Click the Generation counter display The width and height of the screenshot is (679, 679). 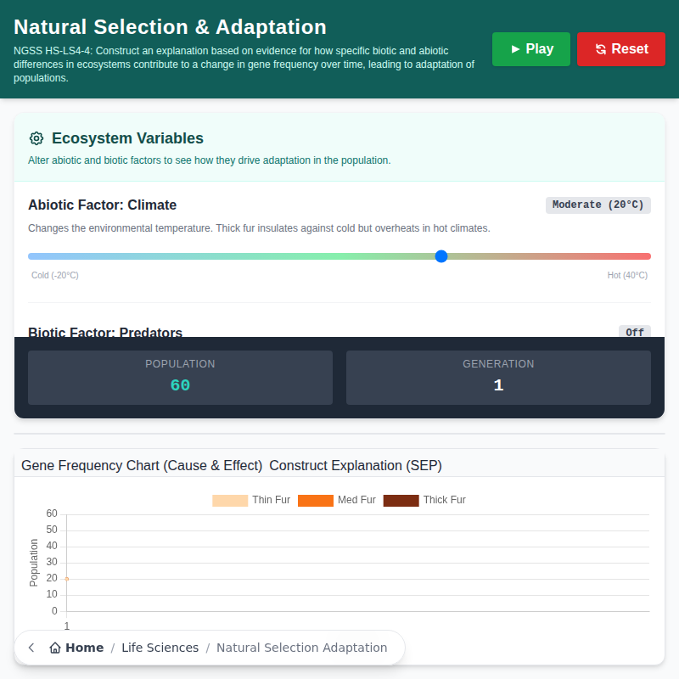(x=498, y=377)
